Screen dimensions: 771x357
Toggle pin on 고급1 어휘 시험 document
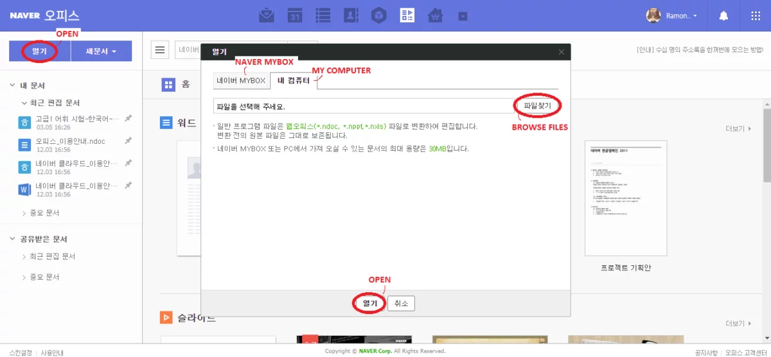pyautogui.click(x=128, y=118)
